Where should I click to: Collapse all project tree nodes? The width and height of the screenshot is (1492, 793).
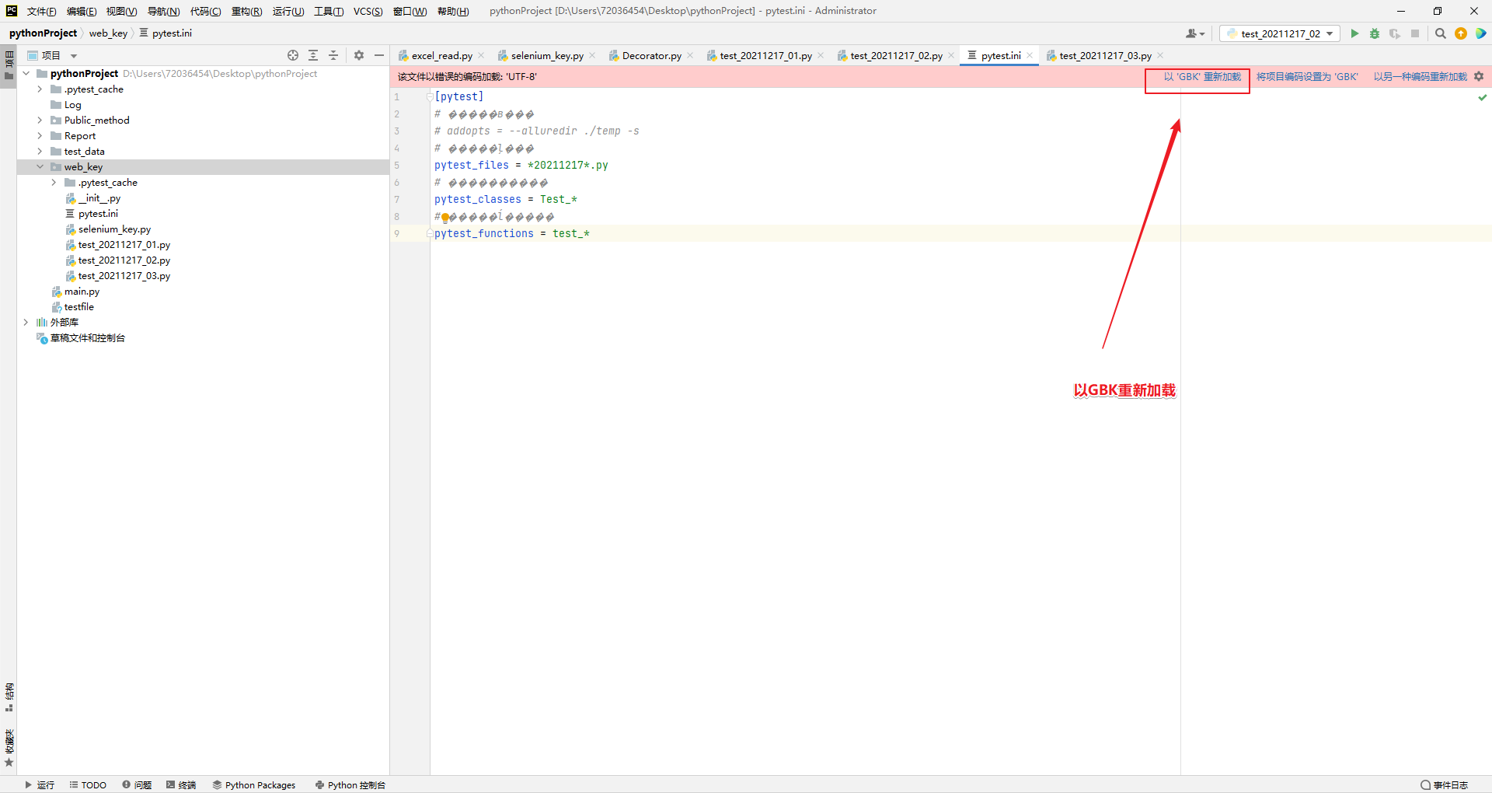(333, 55)
